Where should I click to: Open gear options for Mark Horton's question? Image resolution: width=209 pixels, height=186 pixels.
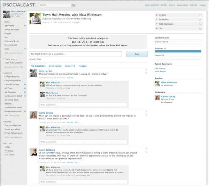[146, 73]
